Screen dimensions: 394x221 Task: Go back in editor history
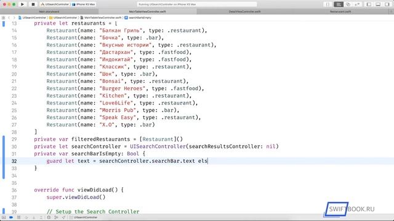coord(9,18)
